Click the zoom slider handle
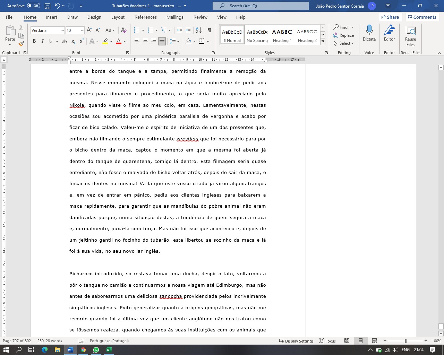This screenshot has height=355, width=444. pyautogui.click(x=405, y=341)
